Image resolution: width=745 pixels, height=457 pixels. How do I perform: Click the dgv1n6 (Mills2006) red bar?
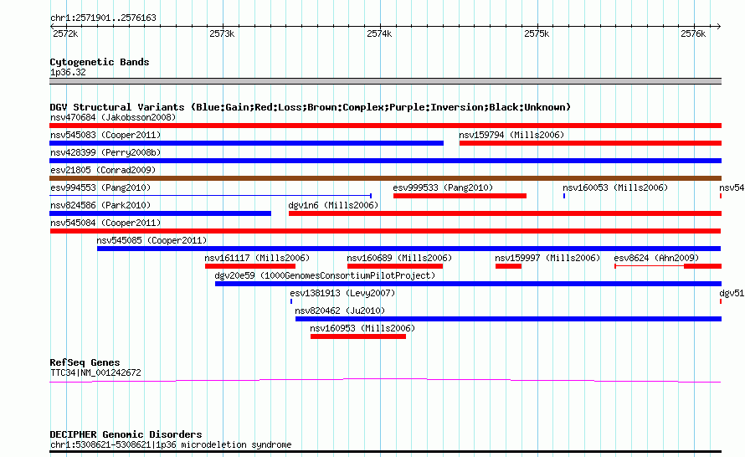click(505, 213)
